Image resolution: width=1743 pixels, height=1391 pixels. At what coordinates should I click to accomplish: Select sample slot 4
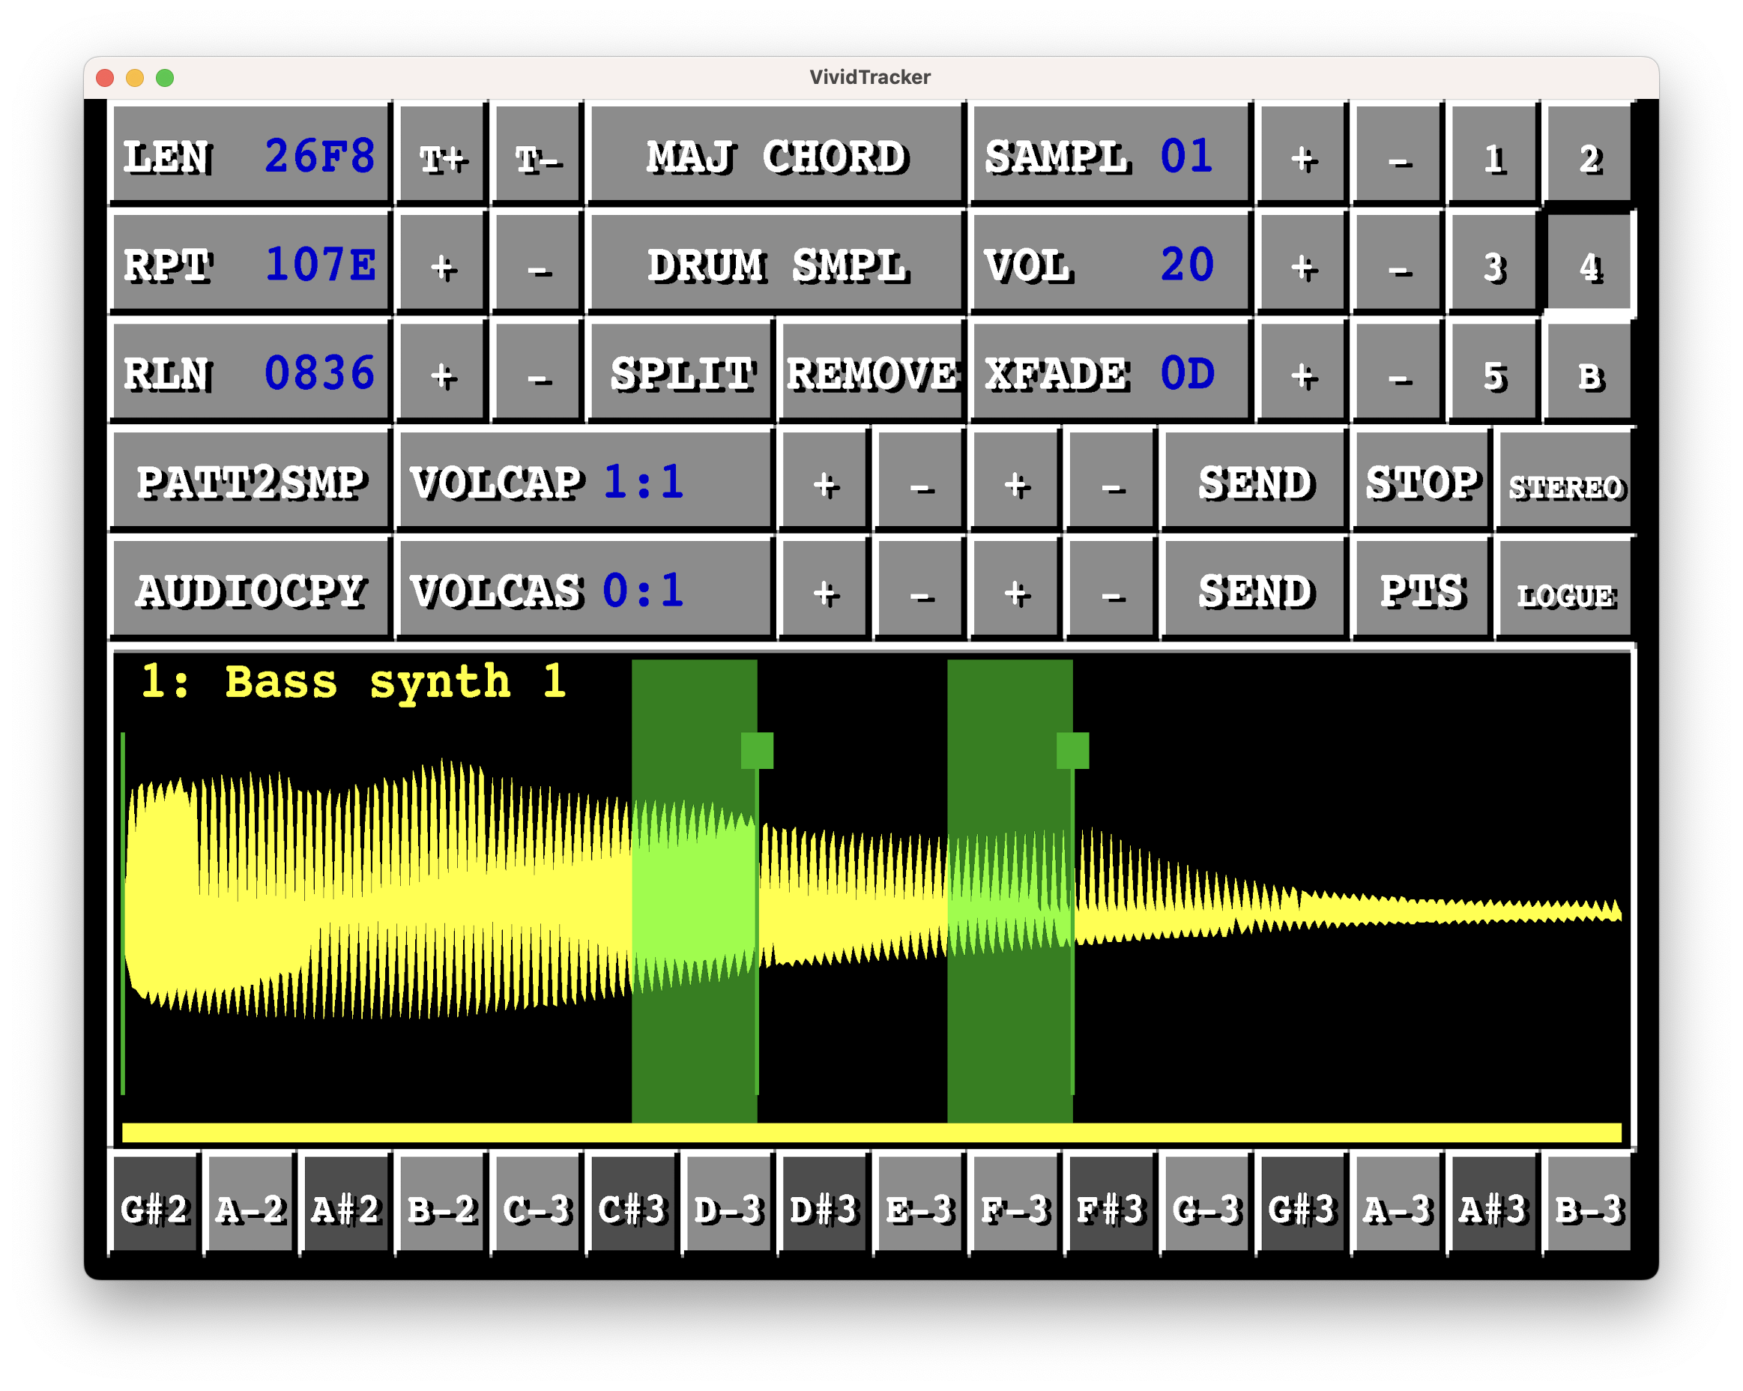click(1588, 265)
